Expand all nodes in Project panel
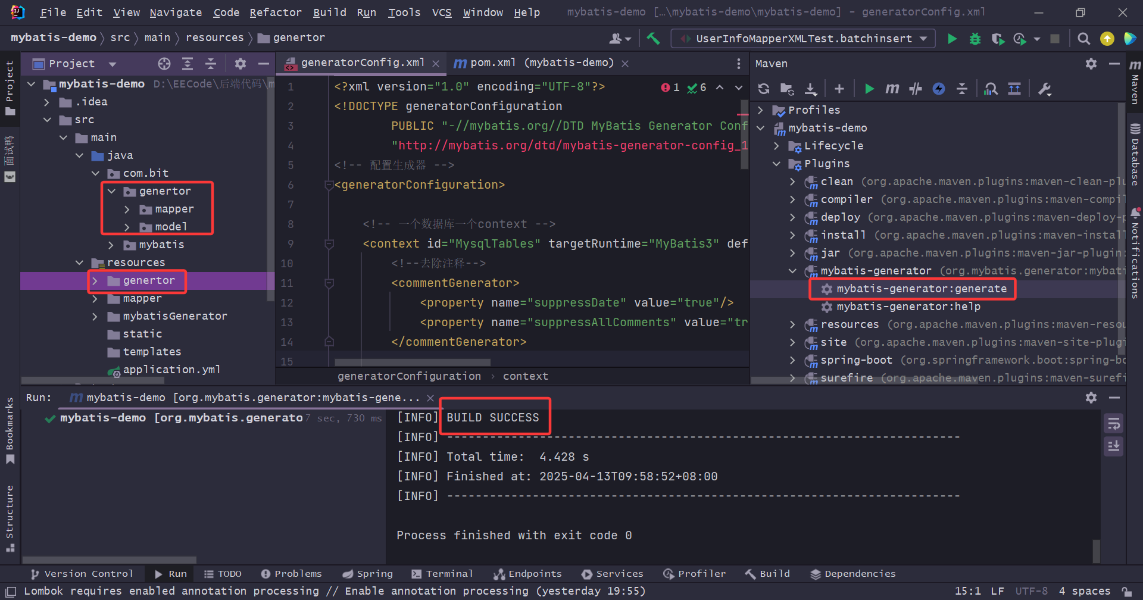 (188, 64)
